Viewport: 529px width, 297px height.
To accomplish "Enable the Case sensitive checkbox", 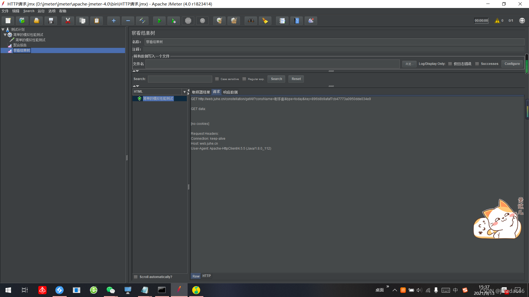I will (217, 79).
